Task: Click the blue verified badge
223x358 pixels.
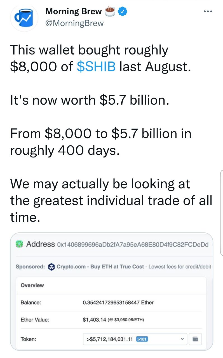Action: tap(123, 11)
